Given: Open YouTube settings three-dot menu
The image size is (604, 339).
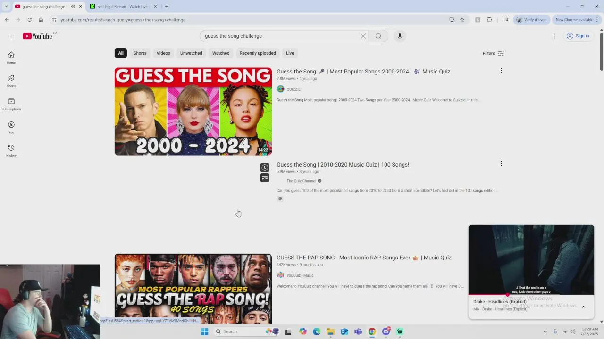Looking at the screenshot, I should (554, 36).
